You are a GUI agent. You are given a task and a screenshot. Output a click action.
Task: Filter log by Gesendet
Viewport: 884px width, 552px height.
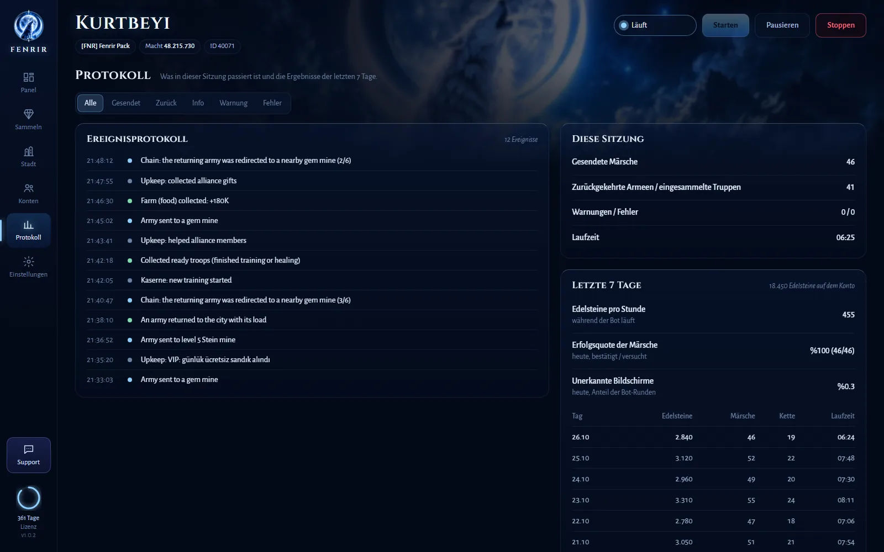(126, 103)
